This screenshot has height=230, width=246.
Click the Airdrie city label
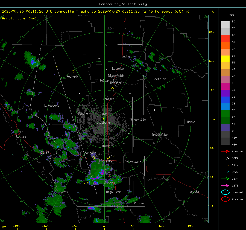(x=108, y=146)
